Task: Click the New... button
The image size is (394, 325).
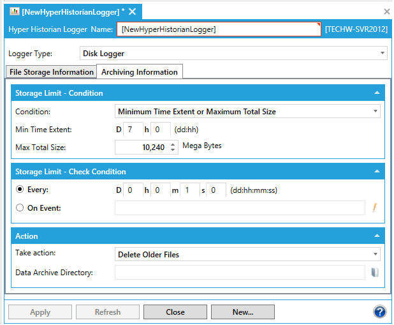Action: [x=242, y=312]
